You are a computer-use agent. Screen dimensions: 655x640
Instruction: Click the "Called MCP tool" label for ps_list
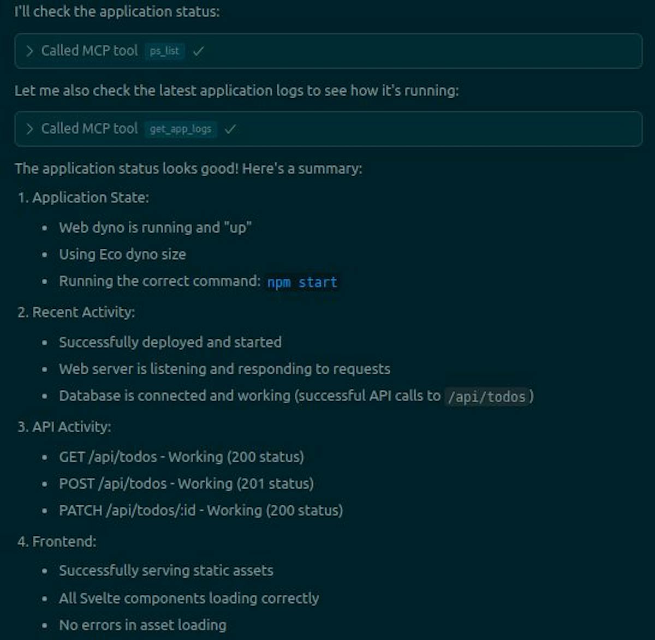(x=90, y=51)
